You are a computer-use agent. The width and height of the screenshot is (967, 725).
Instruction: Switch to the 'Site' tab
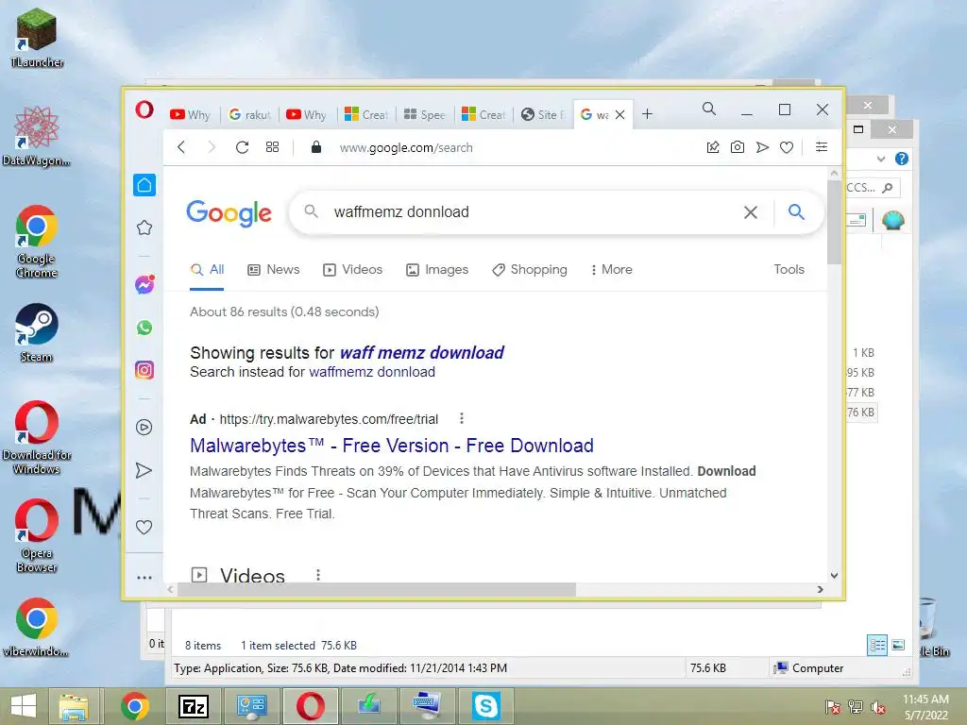543,114
